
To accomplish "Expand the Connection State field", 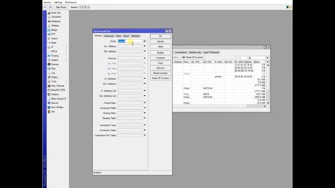I will (144, 130).
